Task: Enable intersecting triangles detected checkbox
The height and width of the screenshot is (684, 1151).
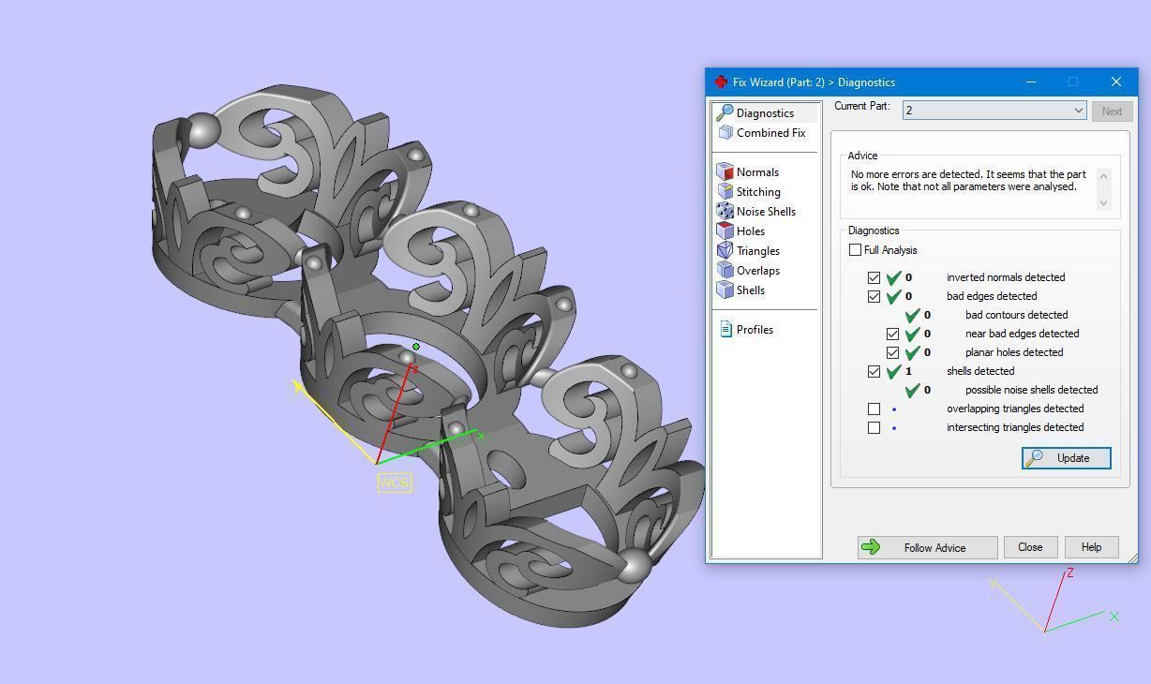Action: tap(874, 427)
